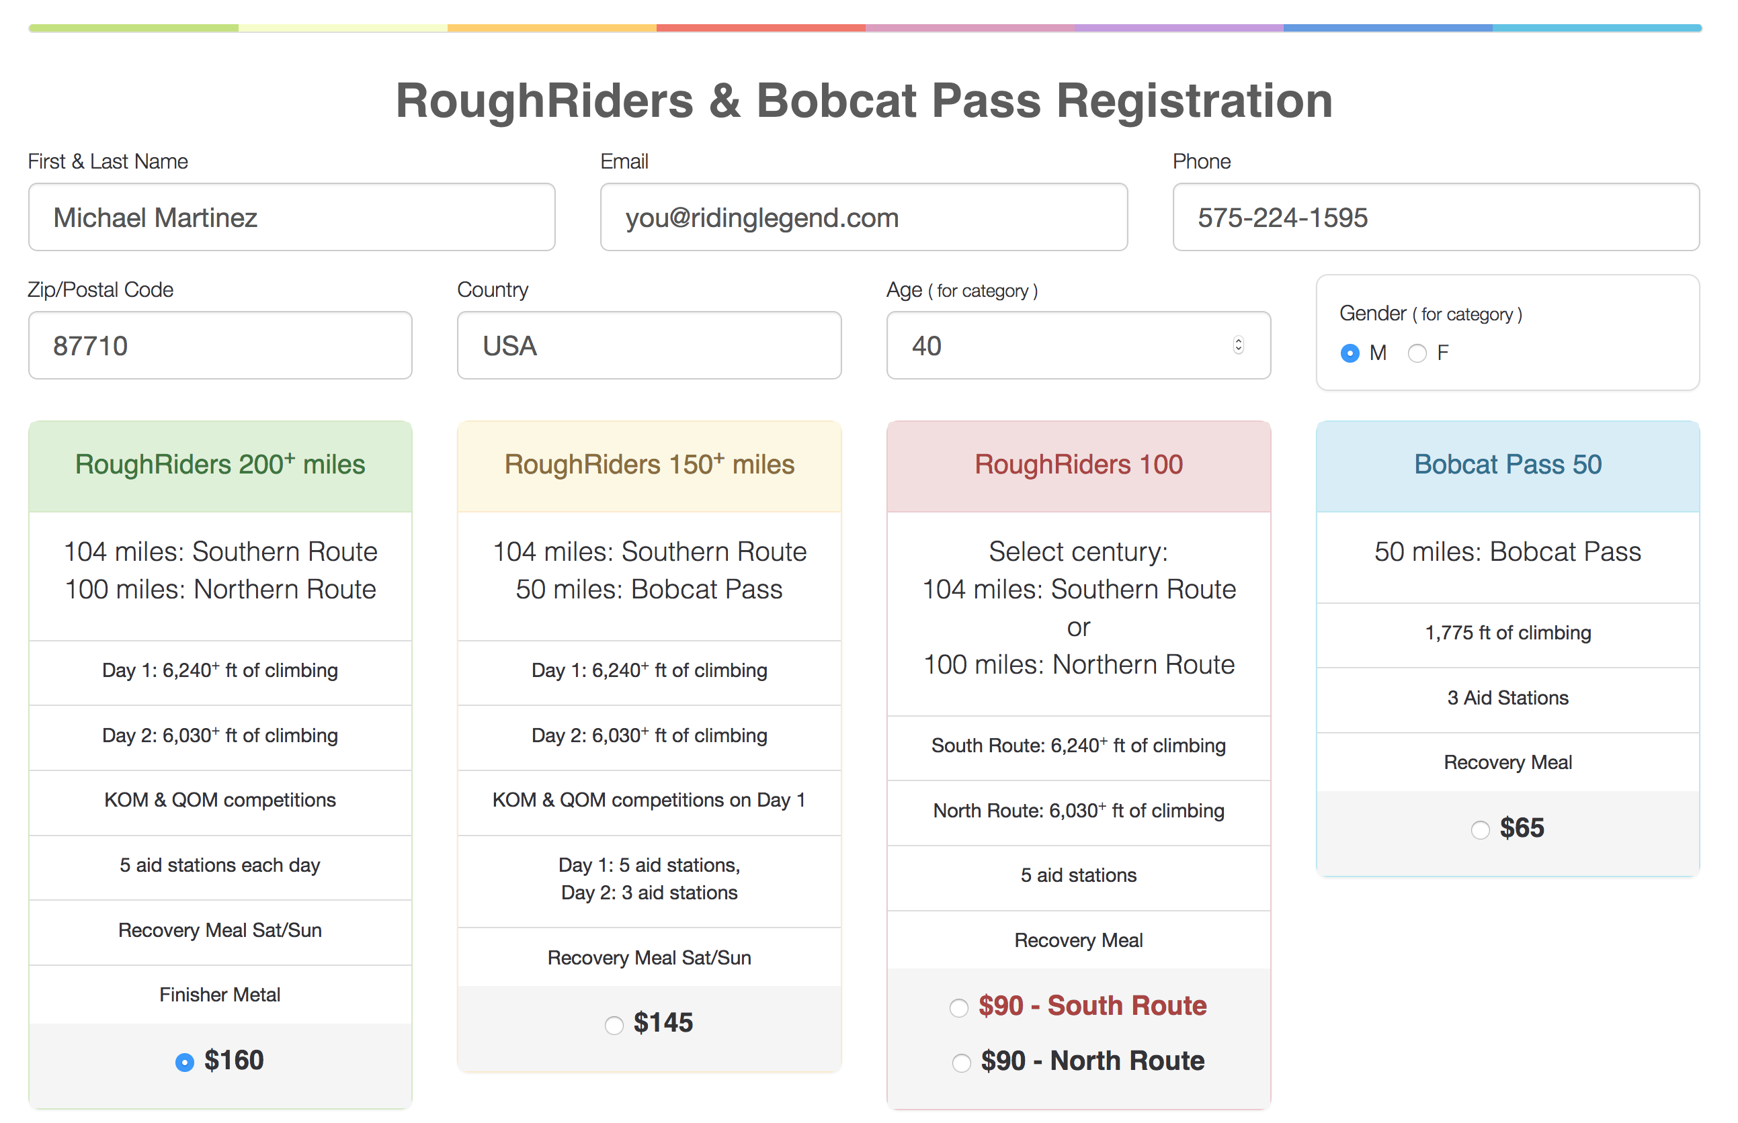This screenshot has height=1123, width=1738.
Task: Click the Age field stepper arrows
Action: click(1237, 345)
